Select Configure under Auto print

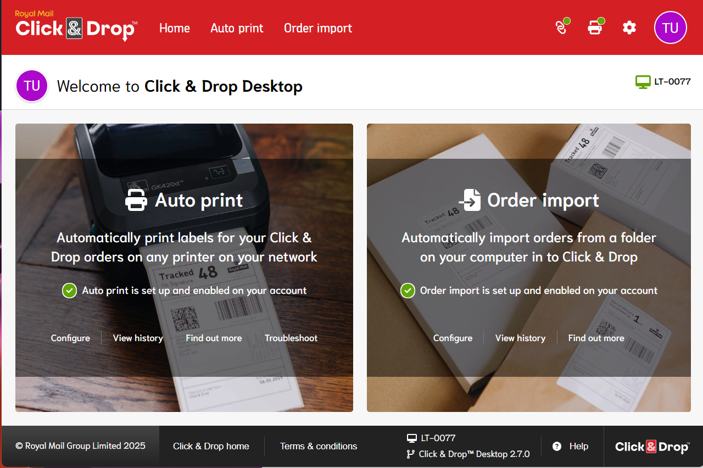[70, 338]
